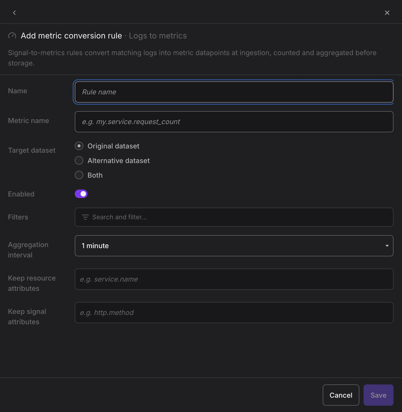This screenshot has height=412, width=402.
Task: Click the filter lines icon in Filters
Action: click(85, 217)
